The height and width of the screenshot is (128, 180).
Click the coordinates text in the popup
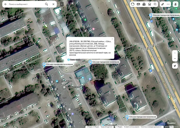(x=80, y=42)
